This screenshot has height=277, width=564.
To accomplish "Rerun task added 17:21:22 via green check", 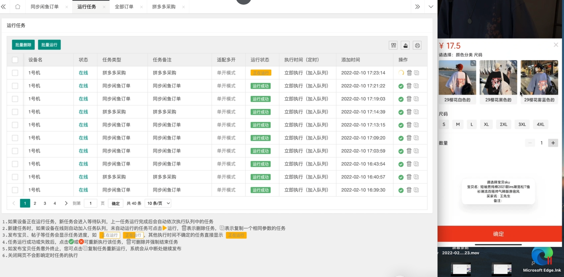I will (401, 86).
